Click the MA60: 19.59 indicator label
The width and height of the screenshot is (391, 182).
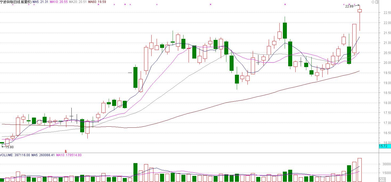97,2
